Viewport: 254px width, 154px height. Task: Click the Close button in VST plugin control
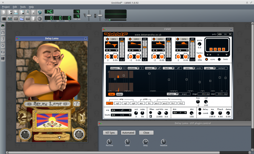click(146, 133)
